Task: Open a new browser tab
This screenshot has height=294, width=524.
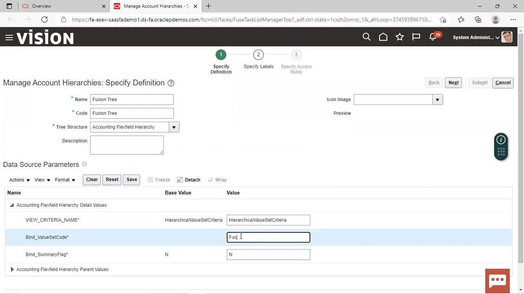Action: pos(208,6)
